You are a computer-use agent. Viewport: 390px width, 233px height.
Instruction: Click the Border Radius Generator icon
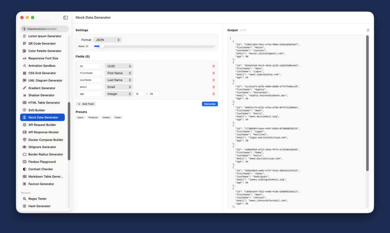point(24,154)
